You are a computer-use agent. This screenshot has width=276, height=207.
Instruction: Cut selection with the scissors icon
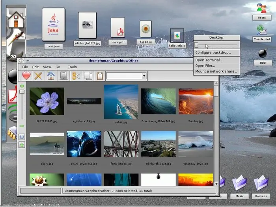[x=76, y=76]
